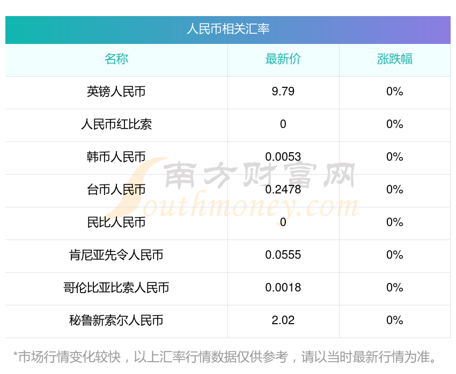
Task: Click the 英镑人民币 row name
Action: tap(116, 92)
